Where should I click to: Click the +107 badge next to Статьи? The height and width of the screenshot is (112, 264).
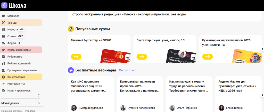[x=20, y=36]
